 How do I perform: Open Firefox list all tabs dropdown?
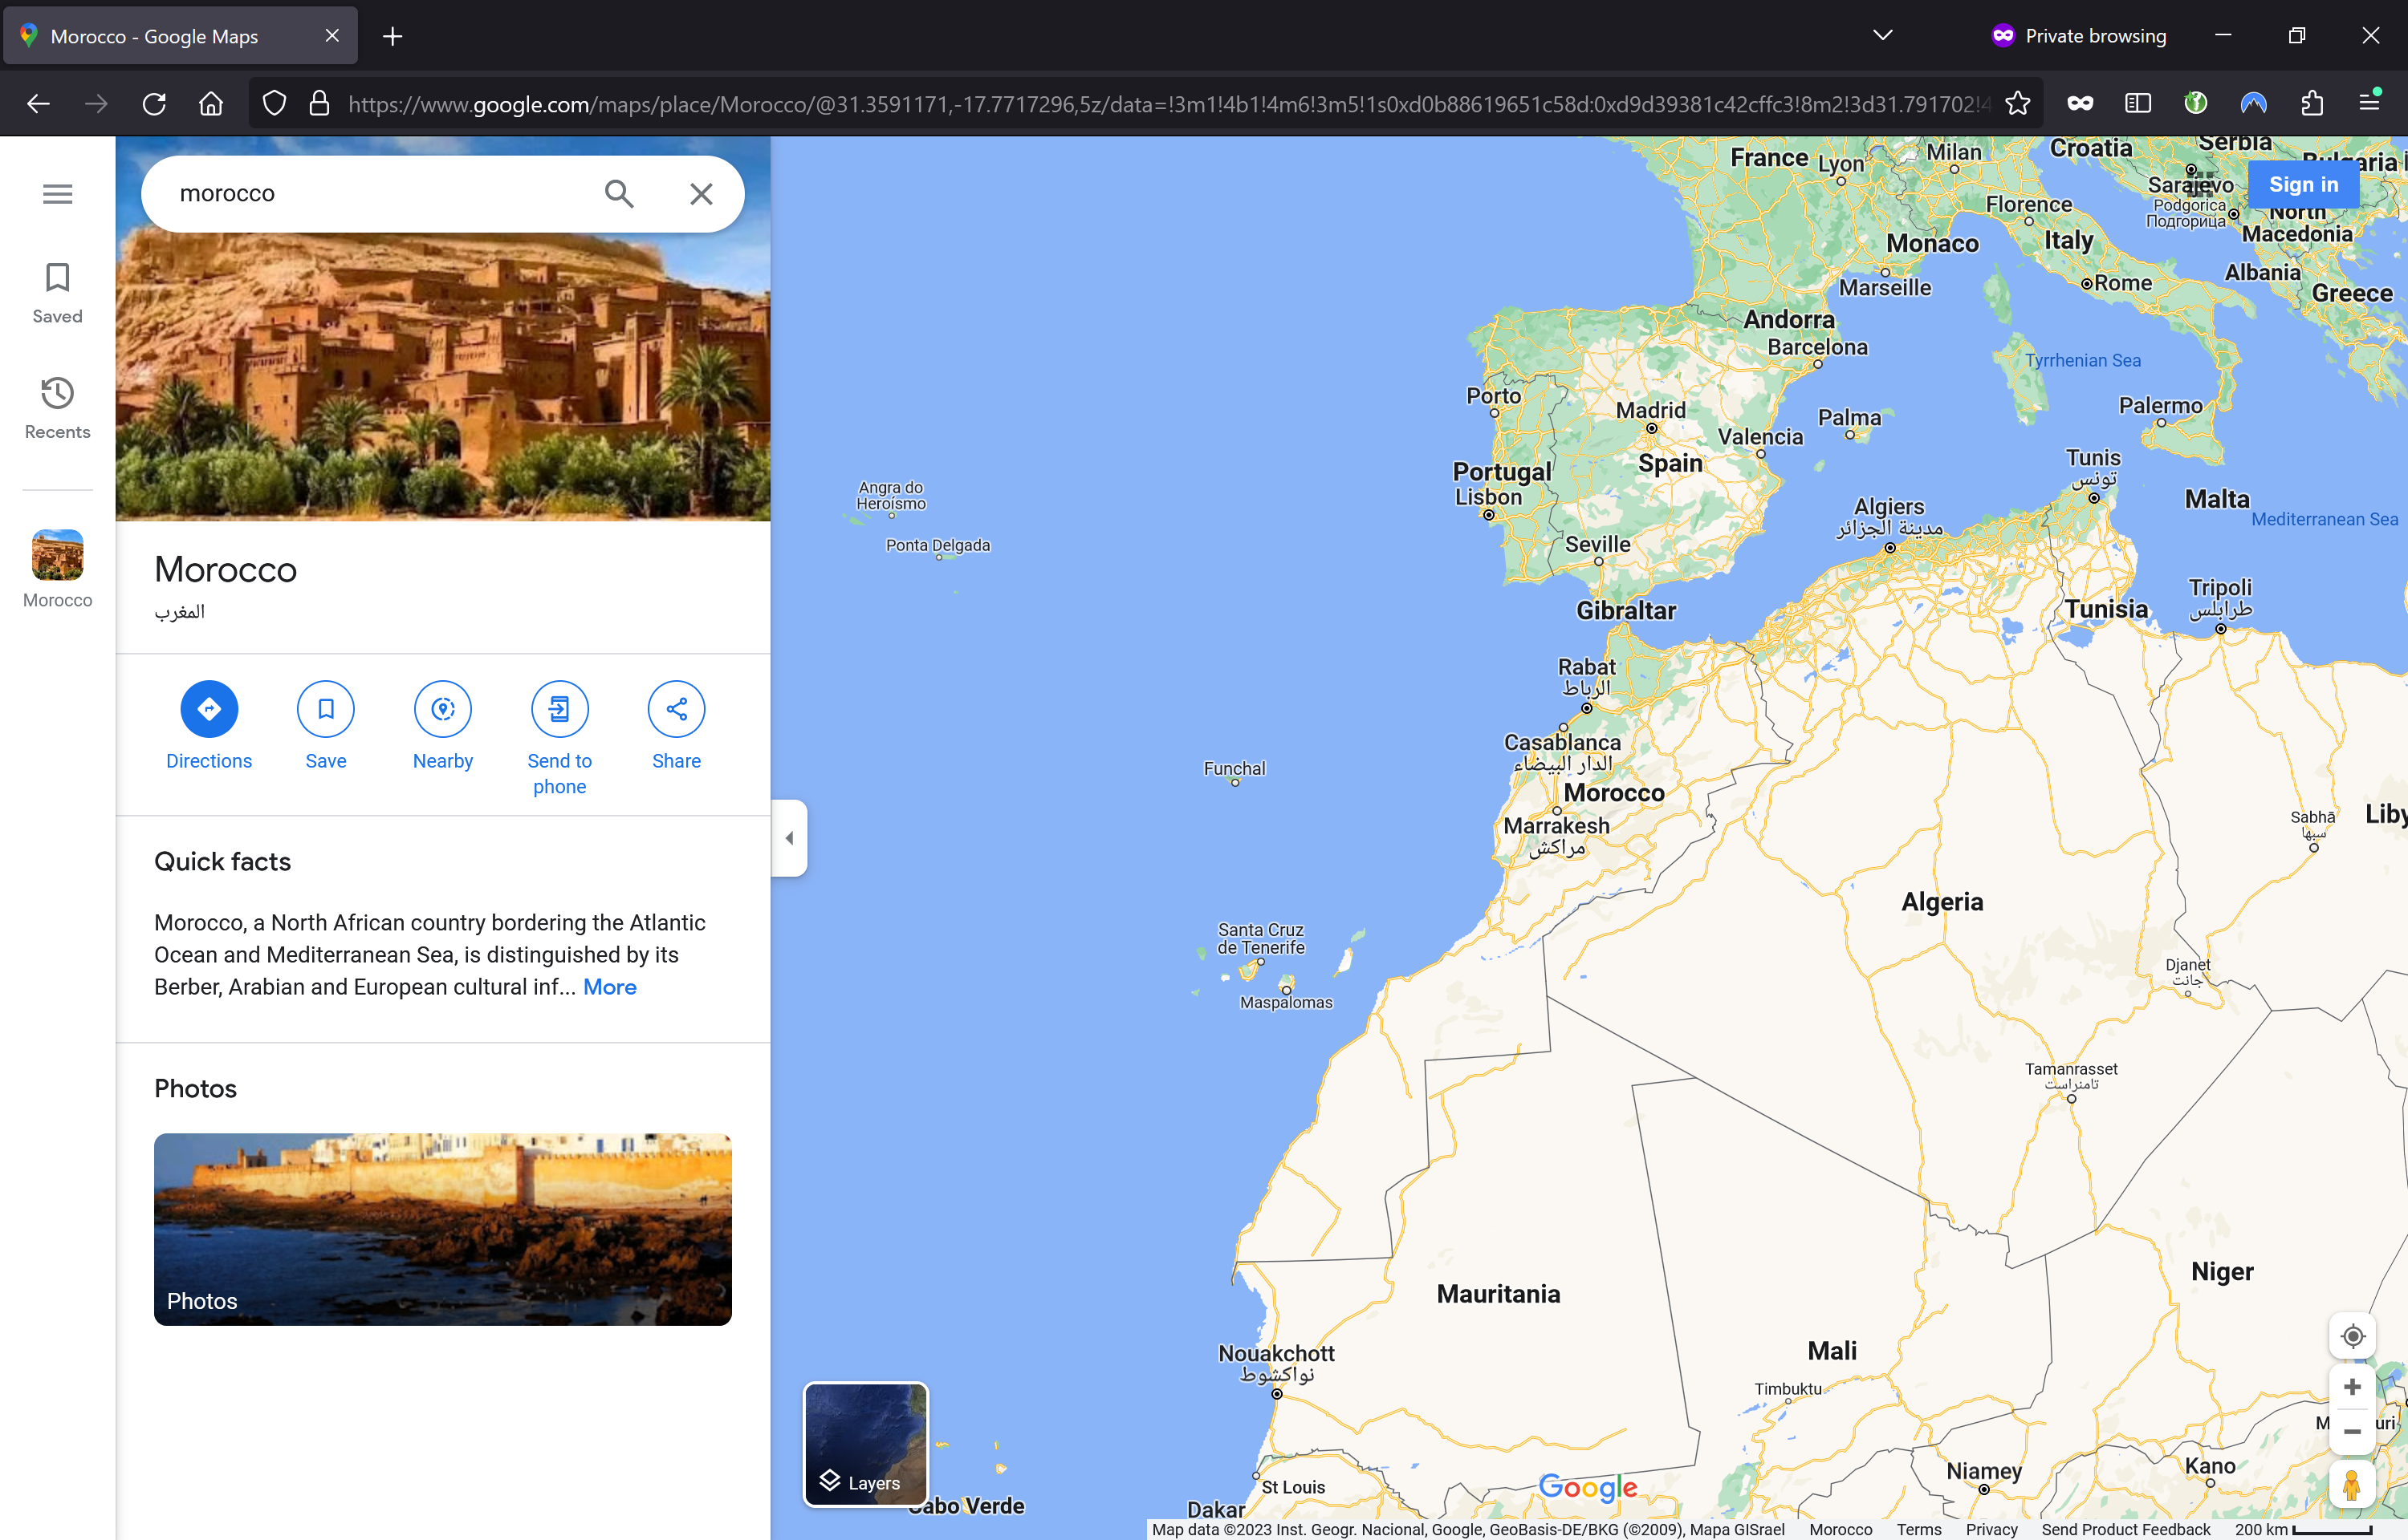1881,36
